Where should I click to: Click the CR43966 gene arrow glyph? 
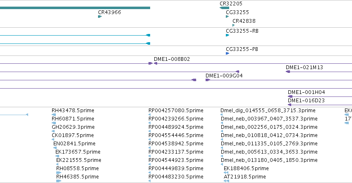100,17
